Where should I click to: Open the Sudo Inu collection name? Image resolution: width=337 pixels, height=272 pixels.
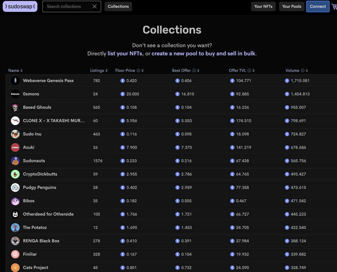[x=32, y=134]
